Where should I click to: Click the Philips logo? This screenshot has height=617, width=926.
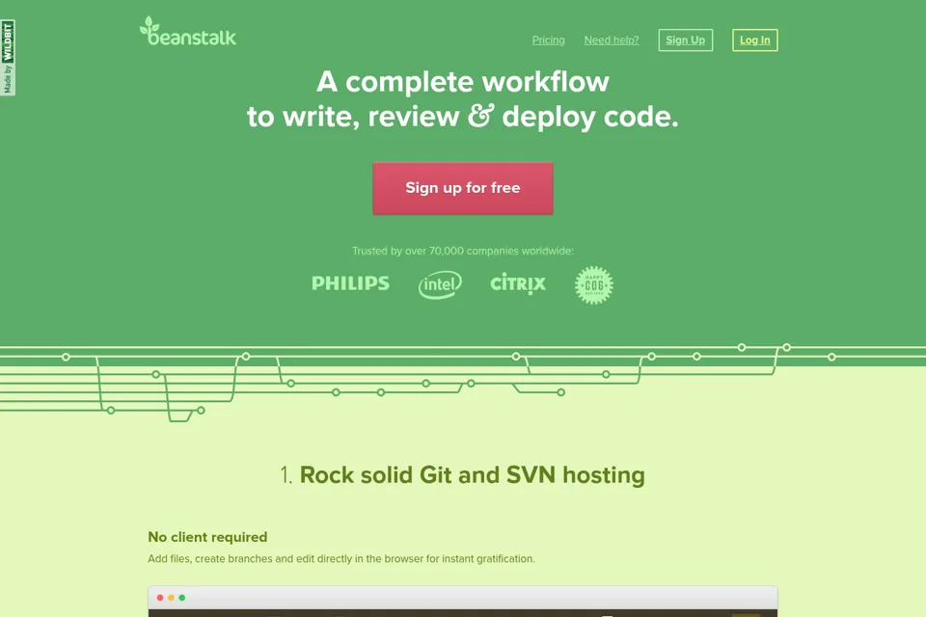tap(350, 283)
